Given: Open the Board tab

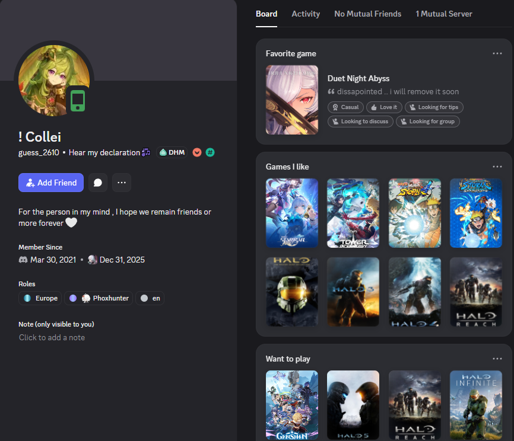Looking at the screenshot, I should coord(266,14).
